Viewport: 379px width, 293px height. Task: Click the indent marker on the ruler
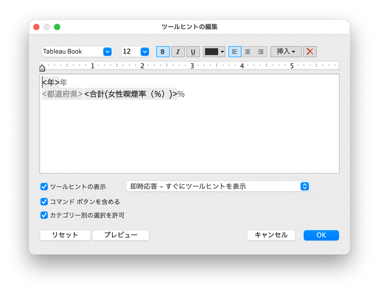pos(42,68)
